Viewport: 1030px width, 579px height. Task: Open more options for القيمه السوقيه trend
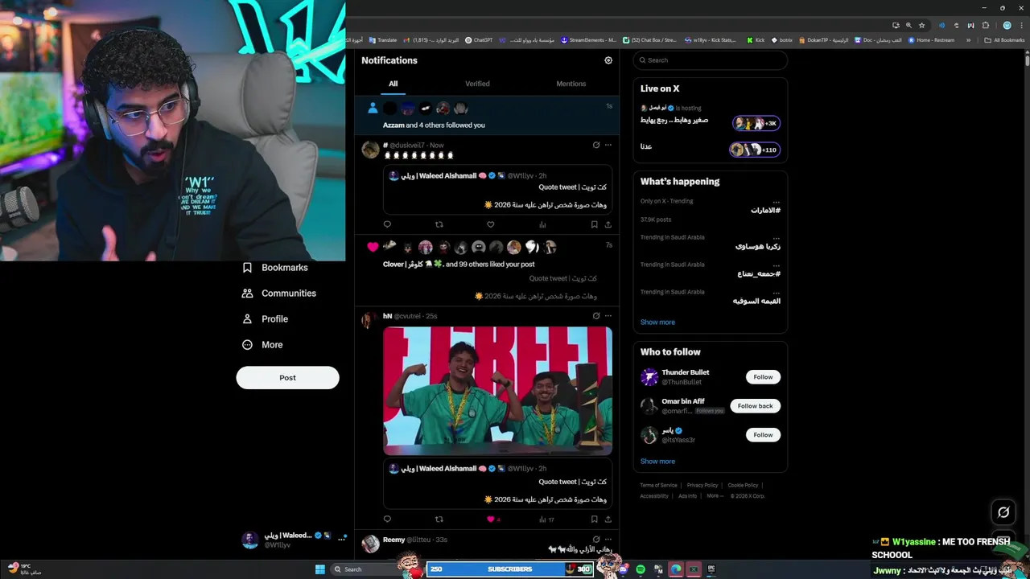(x=776, y=293)
